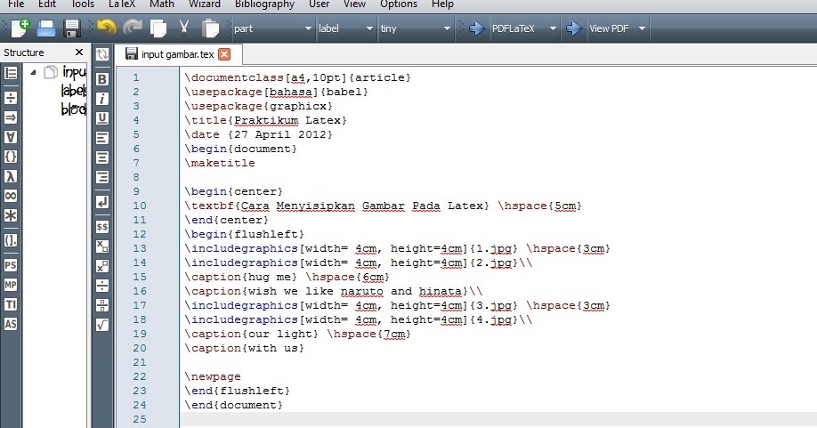Paste from the clipboard icon
This screenshot has height=428, width=817.
pyautogui.click(x=210, y=28)
